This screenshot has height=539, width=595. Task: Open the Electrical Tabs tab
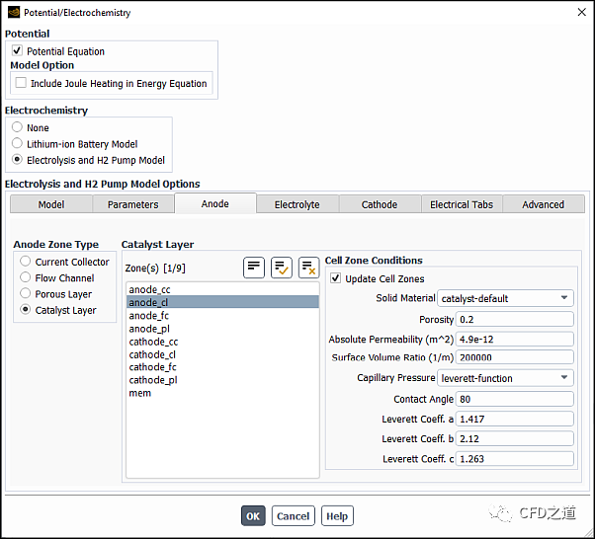[x=461, y=204]
